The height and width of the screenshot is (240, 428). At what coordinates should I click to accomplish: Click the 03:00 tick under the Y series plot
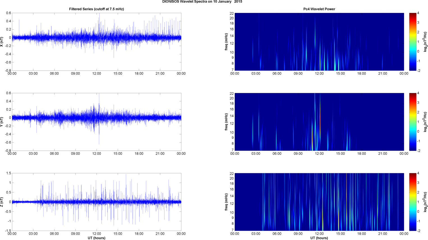tap(33, 154)
